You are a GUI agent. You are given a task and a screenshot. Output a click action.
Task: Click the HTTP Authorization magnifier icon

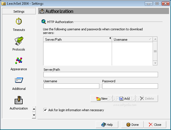44,22
